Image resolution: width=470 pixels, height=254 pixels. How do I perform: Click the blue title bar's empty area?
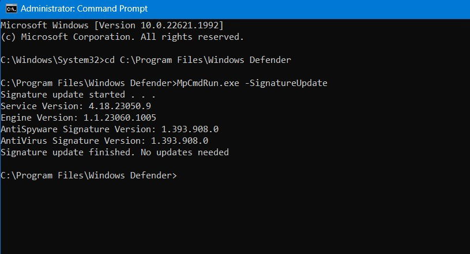click(309, 9)
